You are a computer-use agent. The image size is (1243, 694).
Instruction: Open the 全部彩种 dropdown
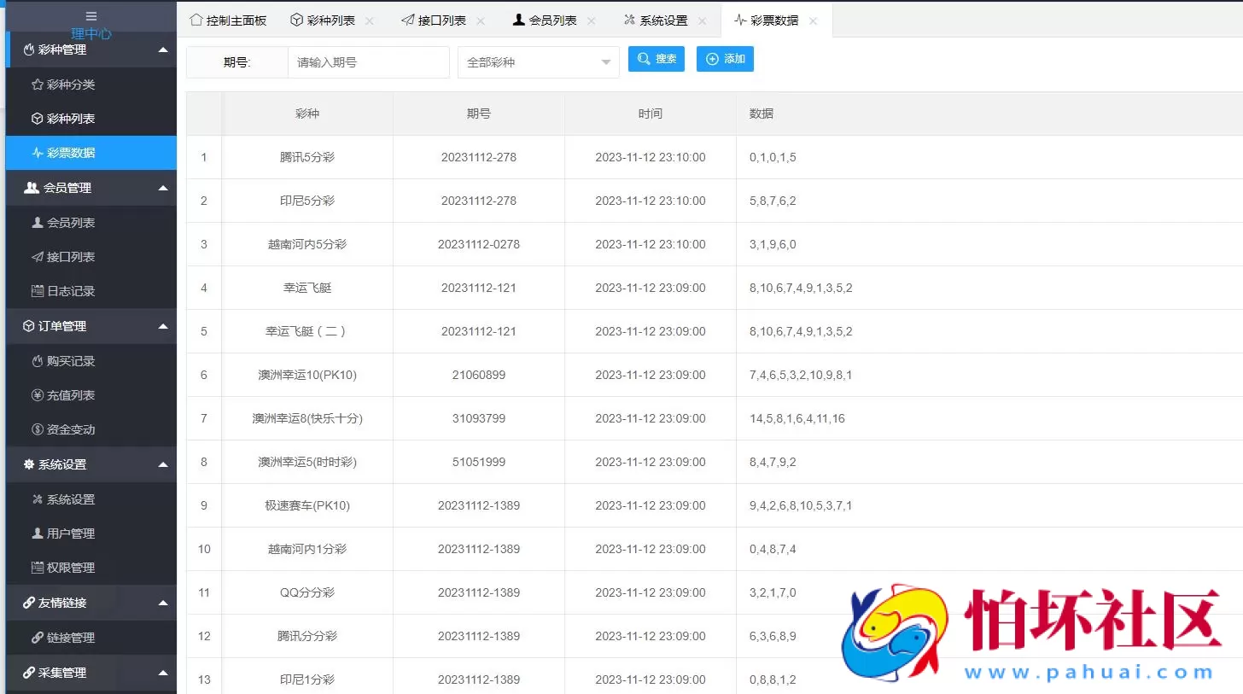coord(538,61)
